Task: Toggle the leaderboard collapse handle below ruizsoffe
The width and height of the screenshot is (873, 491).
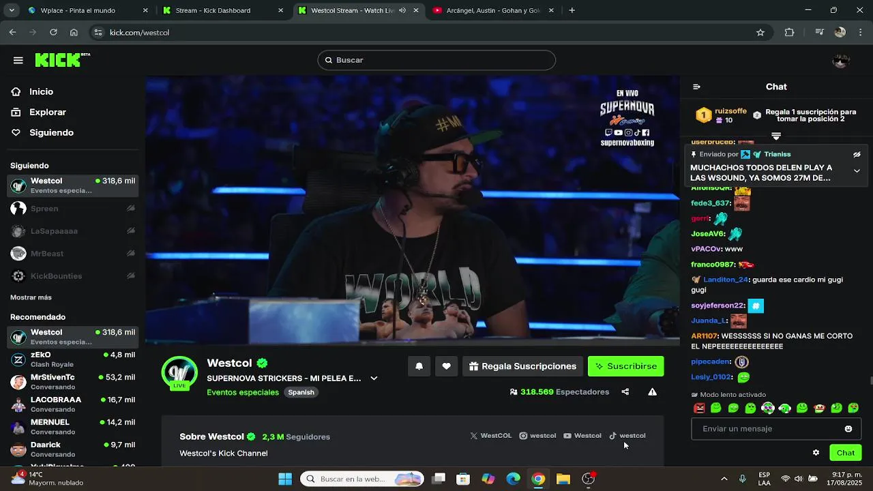Action: click(776, 136)
